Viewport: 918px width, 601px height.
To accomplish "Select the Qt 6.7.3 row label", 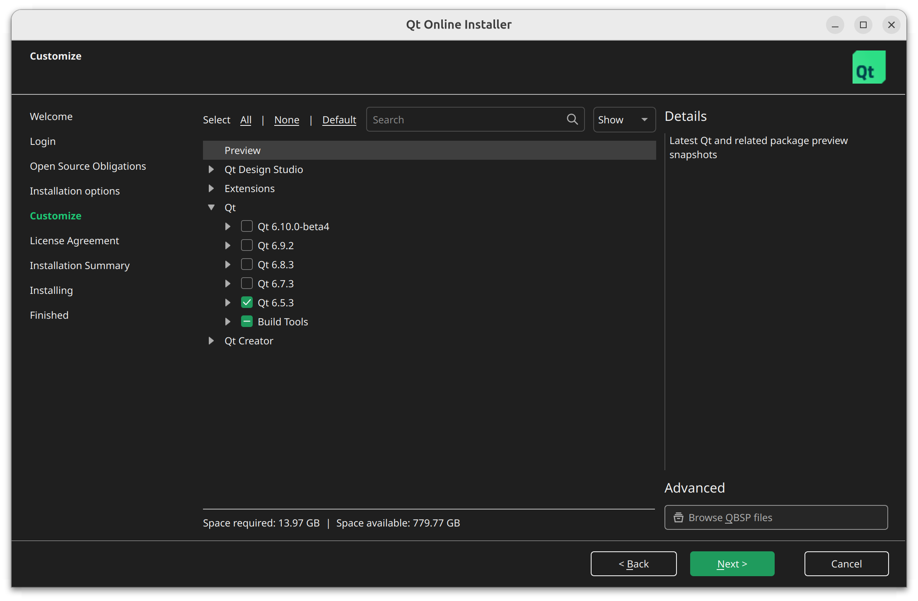I will tap(275, 284).
